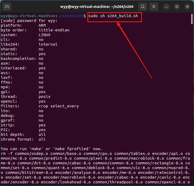This screenshot has height=186, width=194.
Task: Click the 'strip:' label
Action: coord(8,125)
